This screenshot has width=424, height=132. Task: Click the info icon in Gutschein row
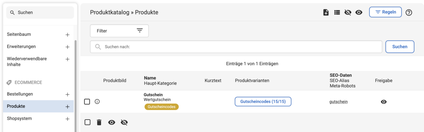point(97,102)
